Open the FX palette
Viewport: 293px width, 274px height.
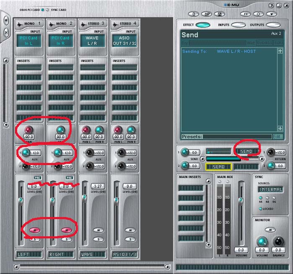[246, 14]
